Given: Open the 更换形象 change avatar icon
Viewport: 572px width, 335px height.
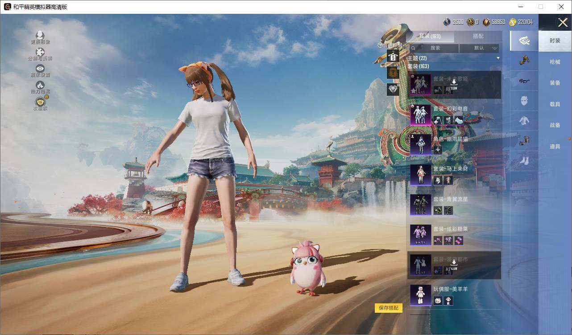Looking at the screenshot, I should pyautogui.click(x=40, y=36).
